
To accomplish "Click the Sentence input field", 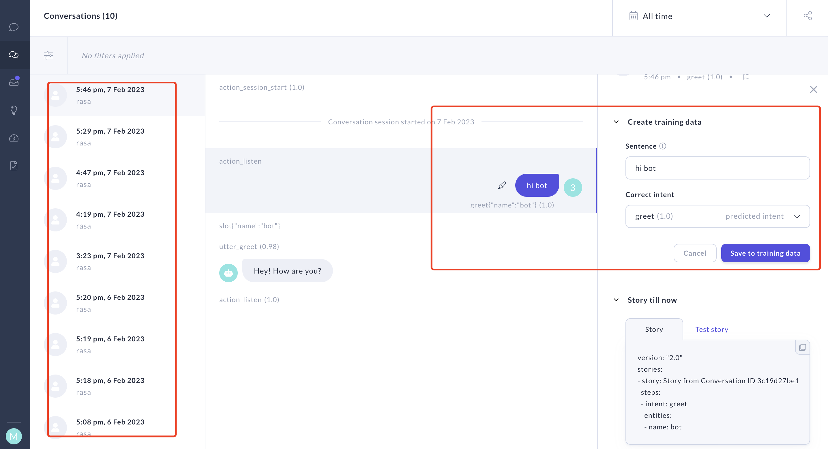I will click(717, 168).
